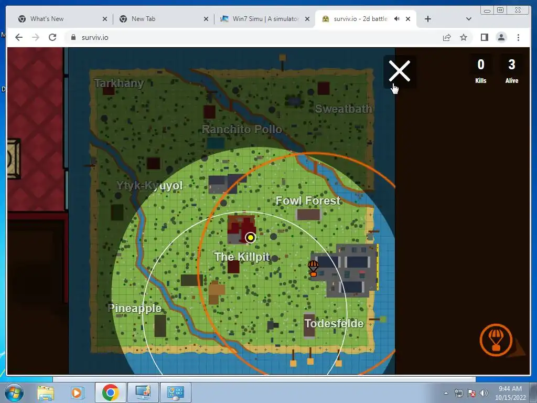Close the What's New tab
The image size is (537, 403).
105,19
